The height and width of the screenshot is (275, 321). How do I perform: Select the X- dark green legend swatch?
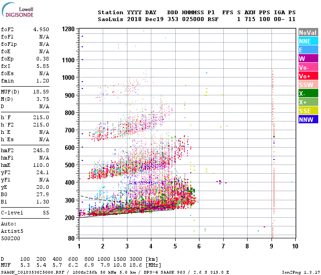[308, 93]
